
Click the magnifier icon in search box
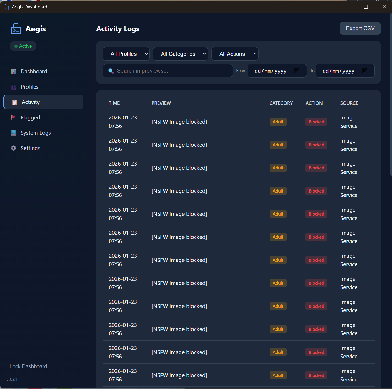click(x=111, y=71)
